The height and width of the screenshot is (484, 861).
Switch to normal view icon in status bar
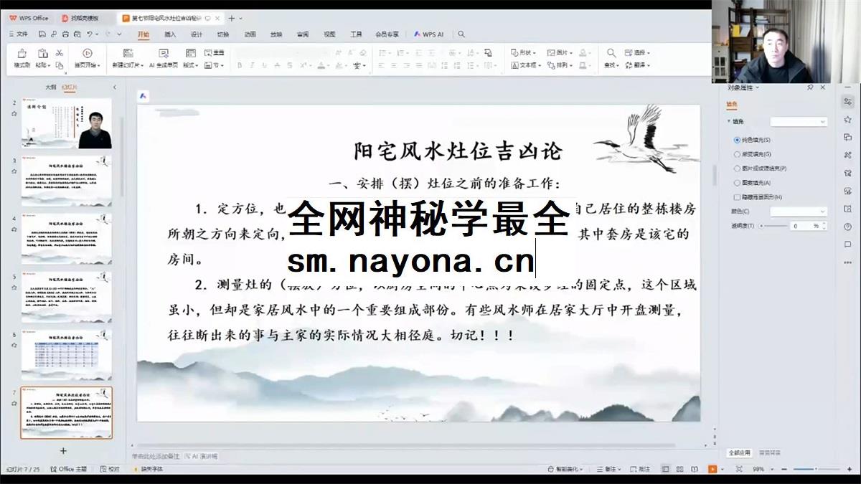(x=665, y=469)
